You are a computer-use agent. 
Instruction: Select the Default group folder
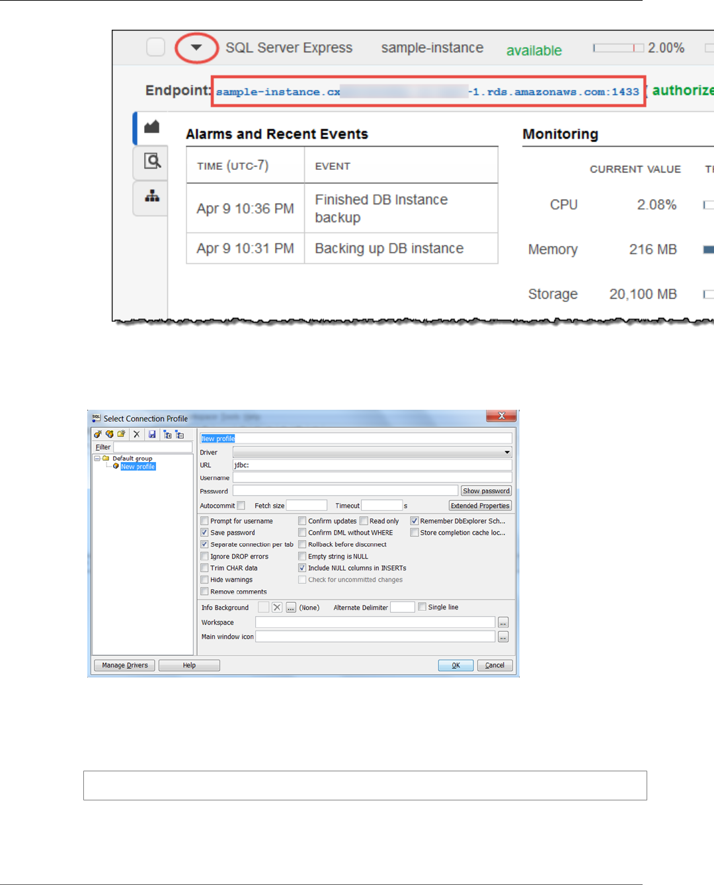[132, 458]
